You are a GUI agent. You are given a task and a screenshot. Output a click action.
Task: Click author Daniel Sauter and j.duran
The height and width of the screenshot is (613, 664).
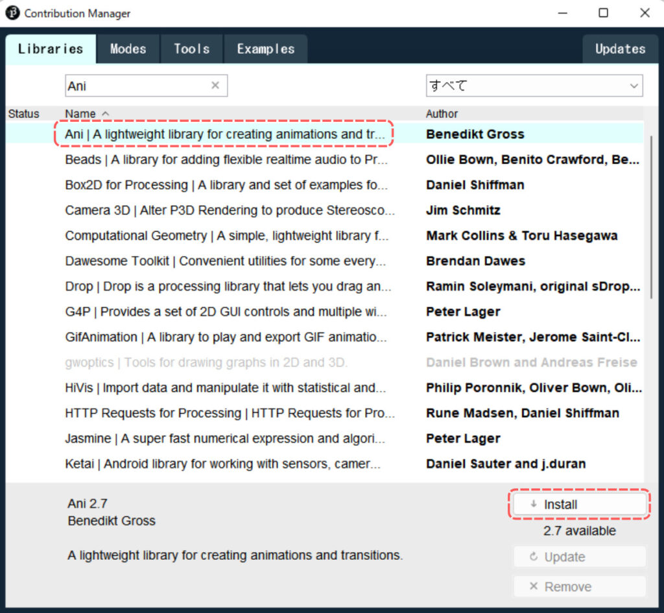(x=506, y=464)
